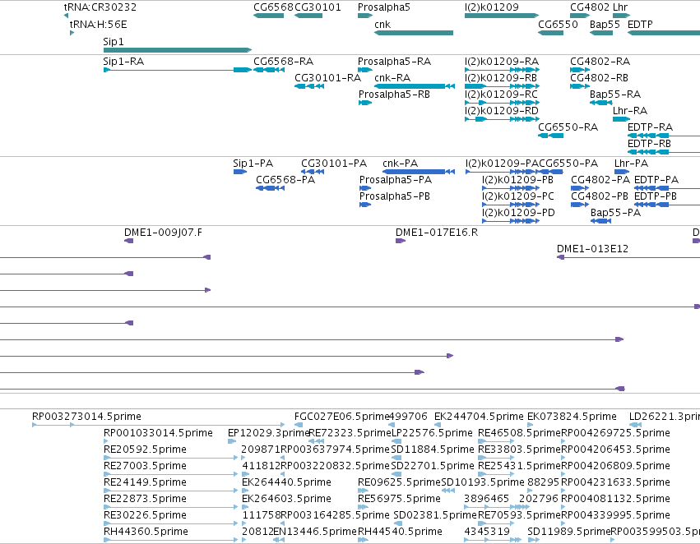The image size is (700, 544).
Task: Select the RE30226.5prime EST label
Action: coord(145,516)
